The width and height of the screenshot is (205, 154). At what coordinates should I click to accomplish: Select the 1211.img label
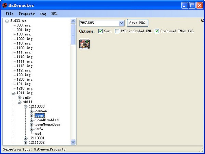(25, 93)
